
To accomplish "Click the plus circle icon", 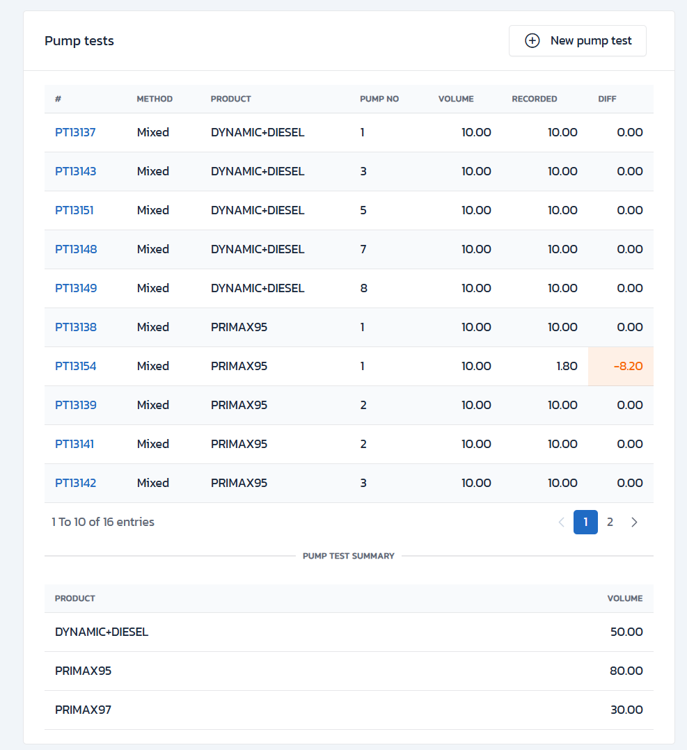I will click(532, 41).
